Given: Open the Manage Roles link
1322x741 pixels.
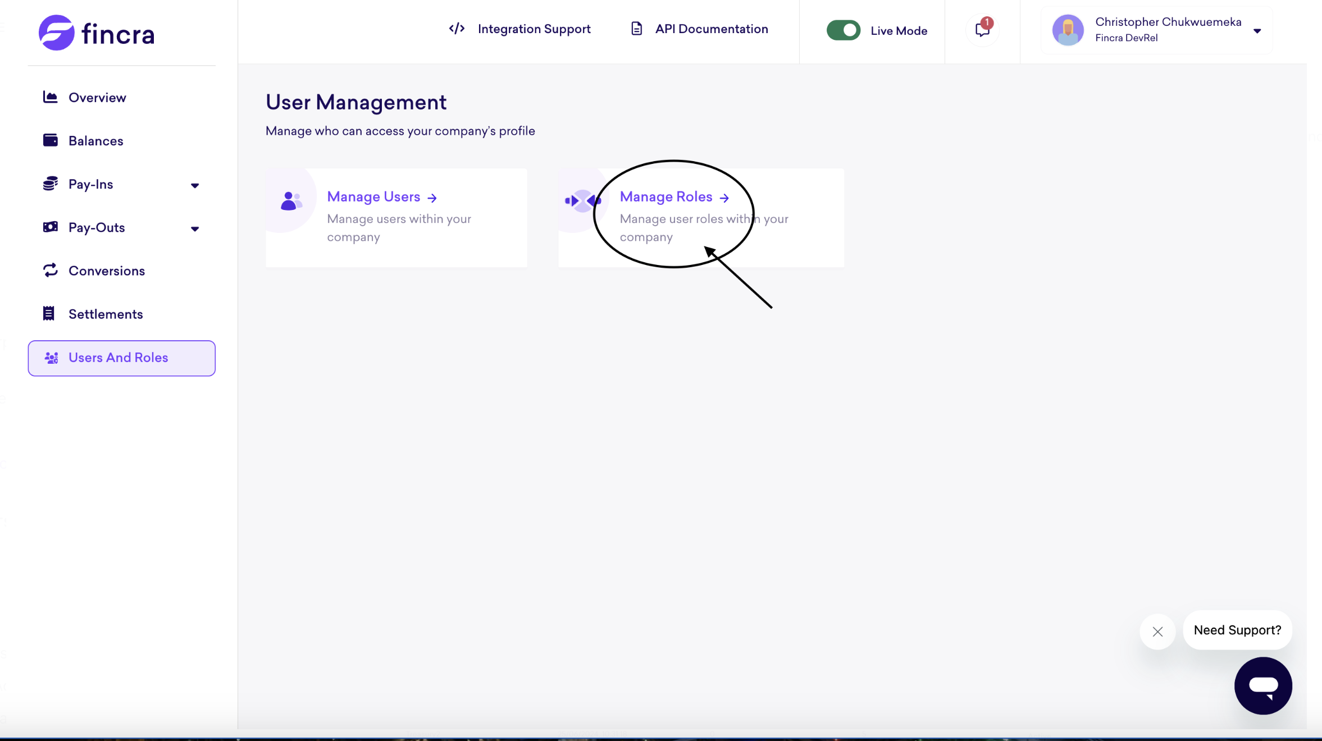Looking at the screenshot, I should click(x=666, y=196).
